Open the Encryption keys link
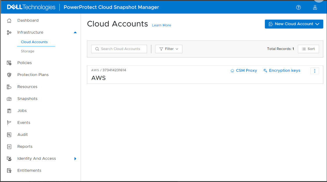The height and width of the screenshot is (182, 327). 284,71
